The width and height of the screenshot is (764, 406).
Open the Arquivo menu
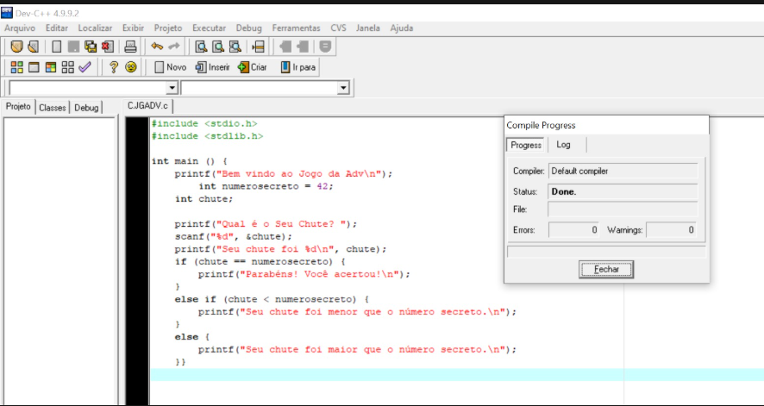[x=20, y=28]
